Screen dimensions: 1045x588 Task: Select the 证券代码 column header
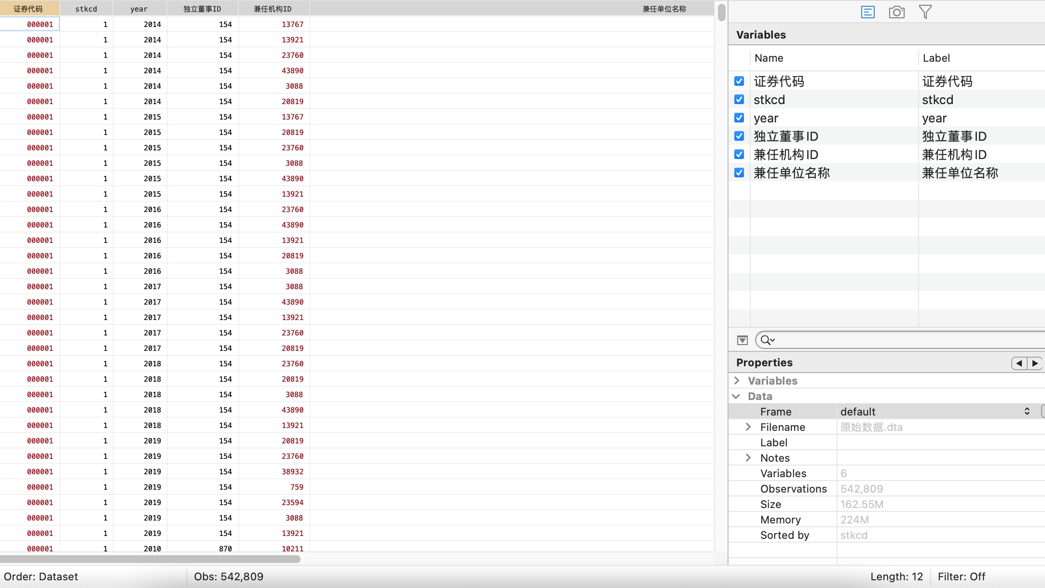[x=28, y=9]
